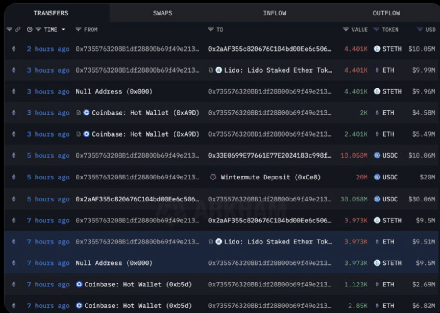Click STETH token icon on the $9.96M row
Image resolution: width=440 pixels, height=313 pixels.
pyautogui.click(x=377, y=91)
